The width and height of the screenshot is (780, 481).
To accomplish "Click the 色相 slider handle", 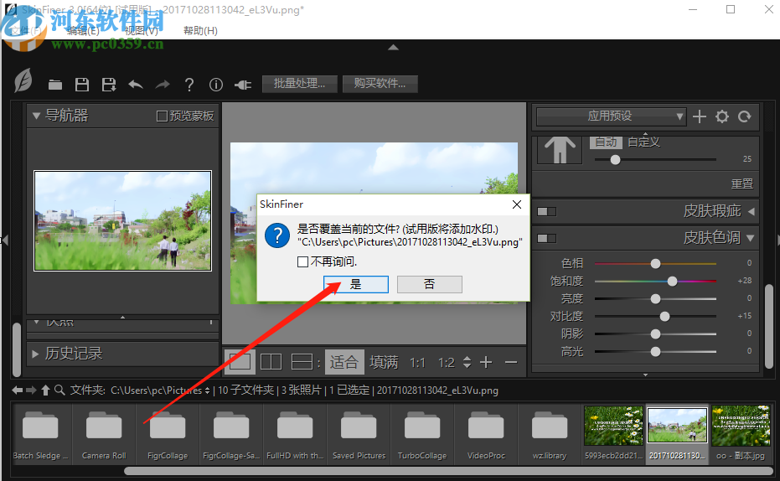I will [x=656, y=264].
